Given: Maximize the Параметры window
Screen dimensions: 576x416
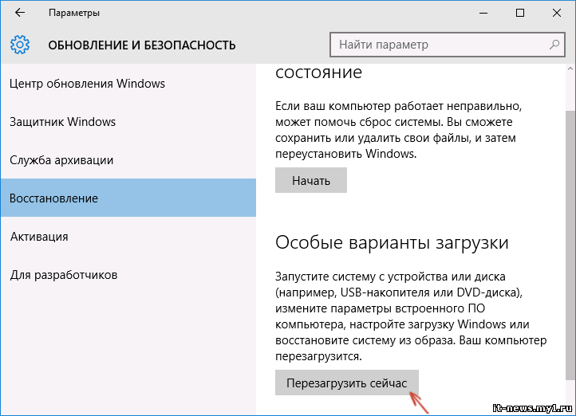Looking at the screenshot, I should point(520,13).
